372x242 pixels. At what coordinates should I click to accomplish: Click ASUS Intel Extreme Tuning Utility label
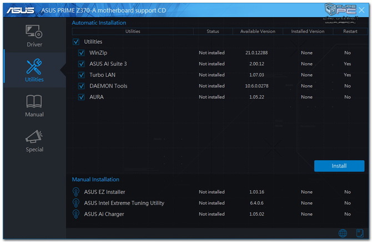click(124, 203)
